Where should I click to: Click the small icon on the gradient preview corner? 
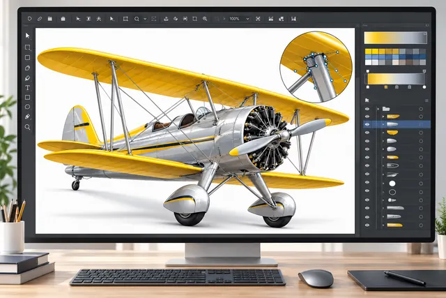(x=425, y=33)
